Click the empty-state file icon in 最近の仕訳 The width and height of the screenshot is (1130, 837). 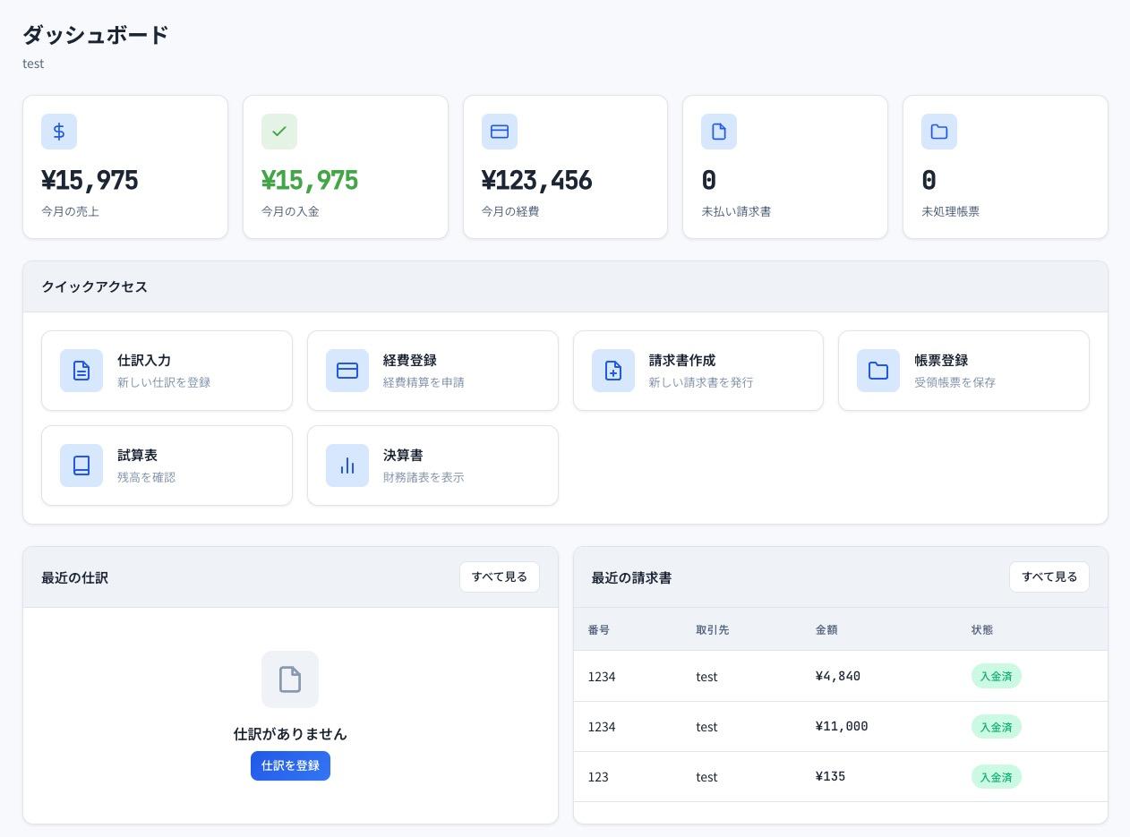pyautogui.click(x=290, y=679)
